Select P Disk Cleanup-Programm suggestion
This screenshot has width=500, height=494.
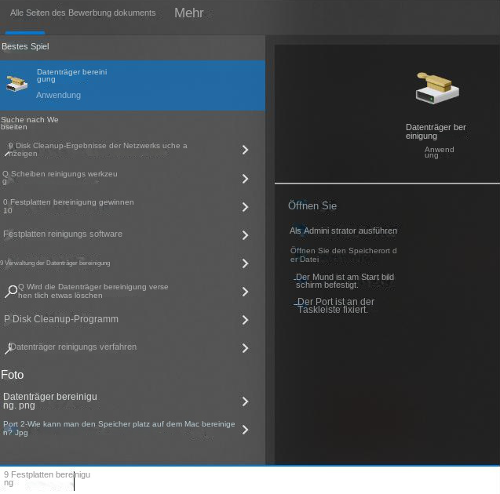coord(61,319)
